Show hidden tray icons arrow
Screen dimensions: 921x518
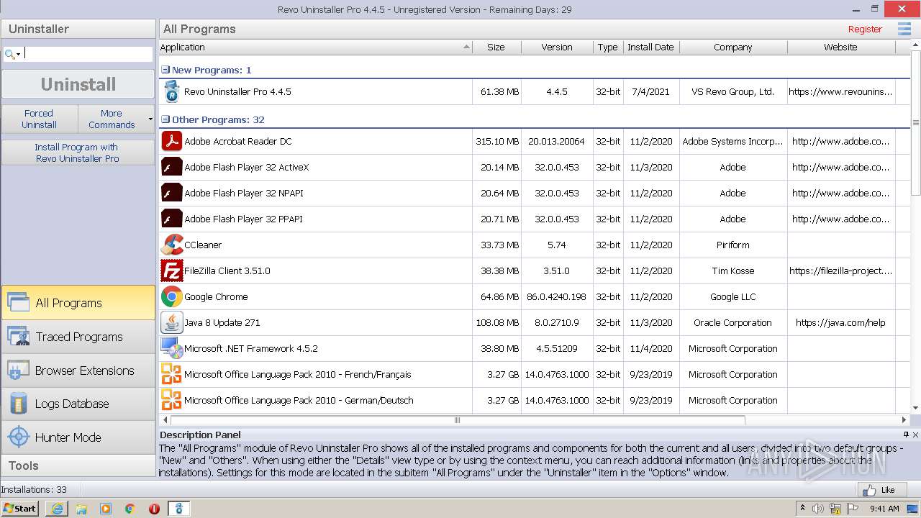(803, 509)
